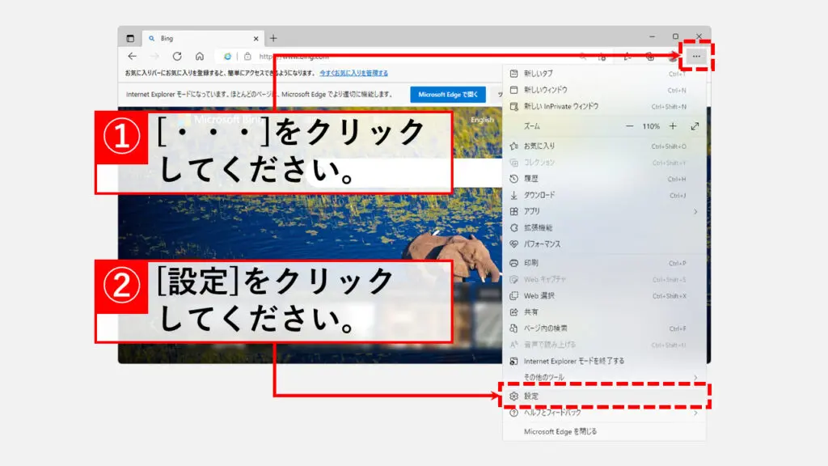Close the Bing tab
The height and width of the screenshot is (466, 828).
[x=256, y=38]
